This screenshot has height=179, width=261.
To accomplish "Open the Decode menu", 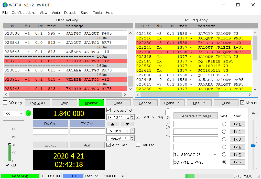I will (70, 13).
